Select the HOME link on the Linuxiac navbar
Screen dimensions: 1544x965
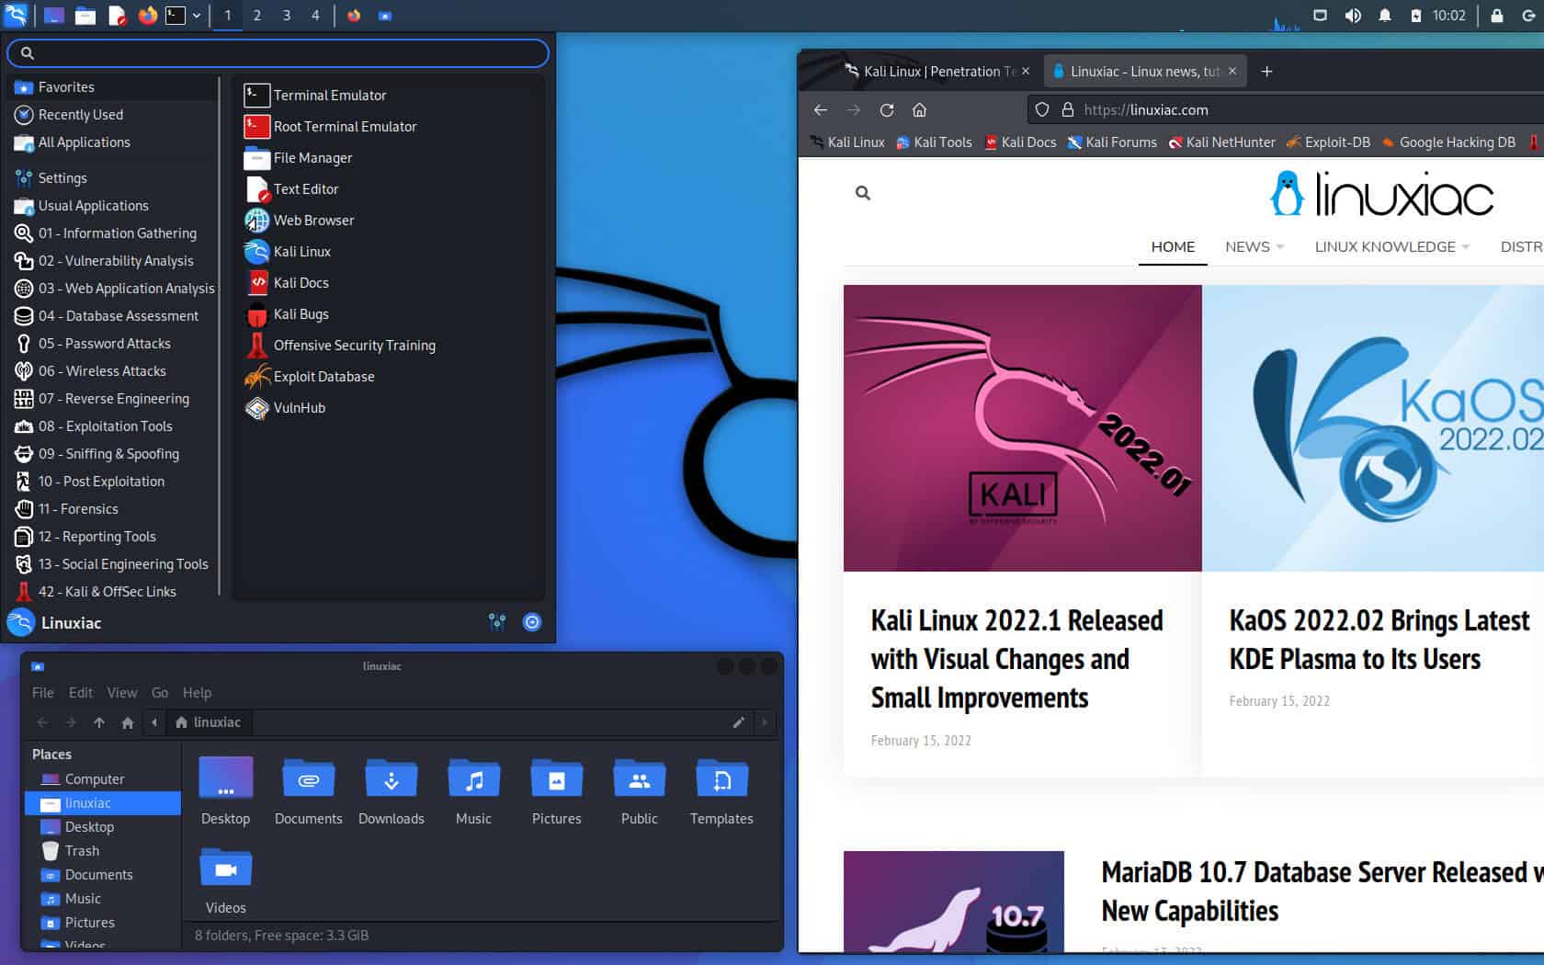(1172, 246)
